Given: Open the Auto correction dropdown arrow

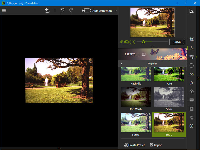Looking at the screenshot, I should click(116, 11).
